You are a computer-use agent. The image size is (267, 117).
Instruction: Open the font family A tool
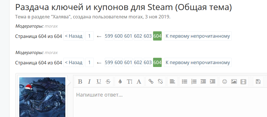[139, 82]
